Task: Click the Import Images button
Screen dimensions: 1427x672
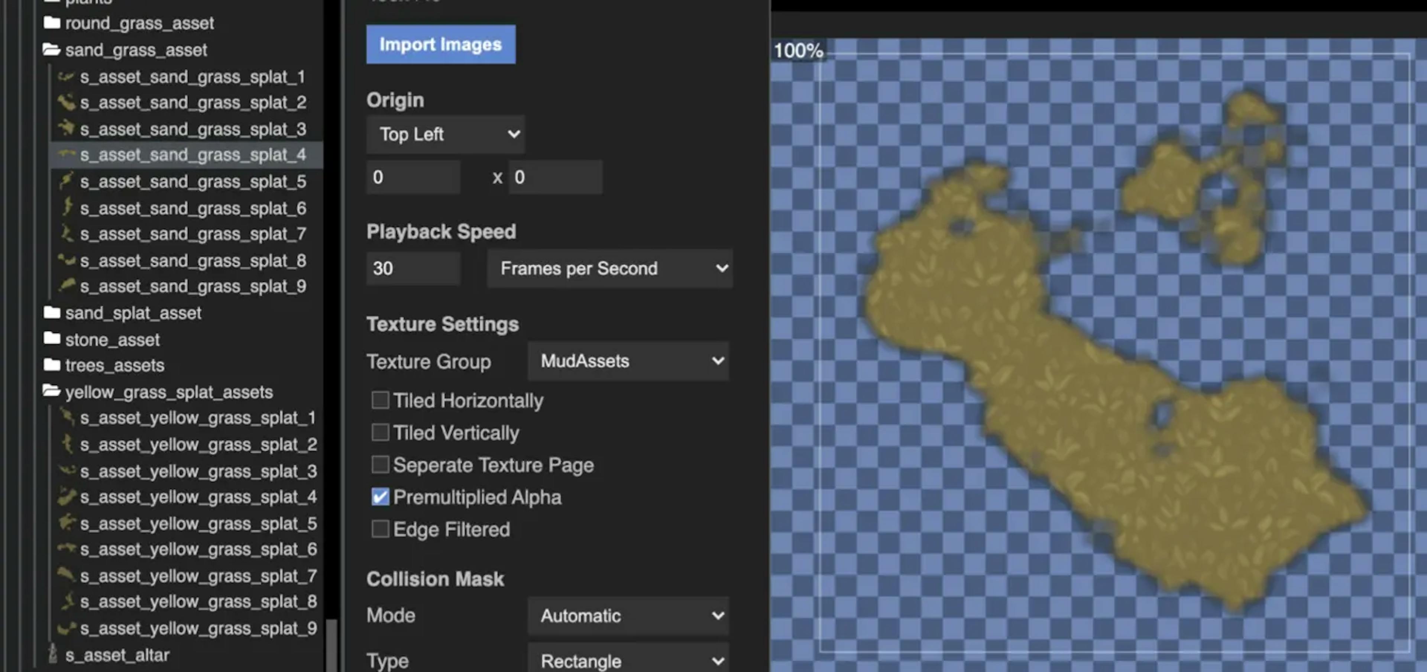Action: (440, 44)
